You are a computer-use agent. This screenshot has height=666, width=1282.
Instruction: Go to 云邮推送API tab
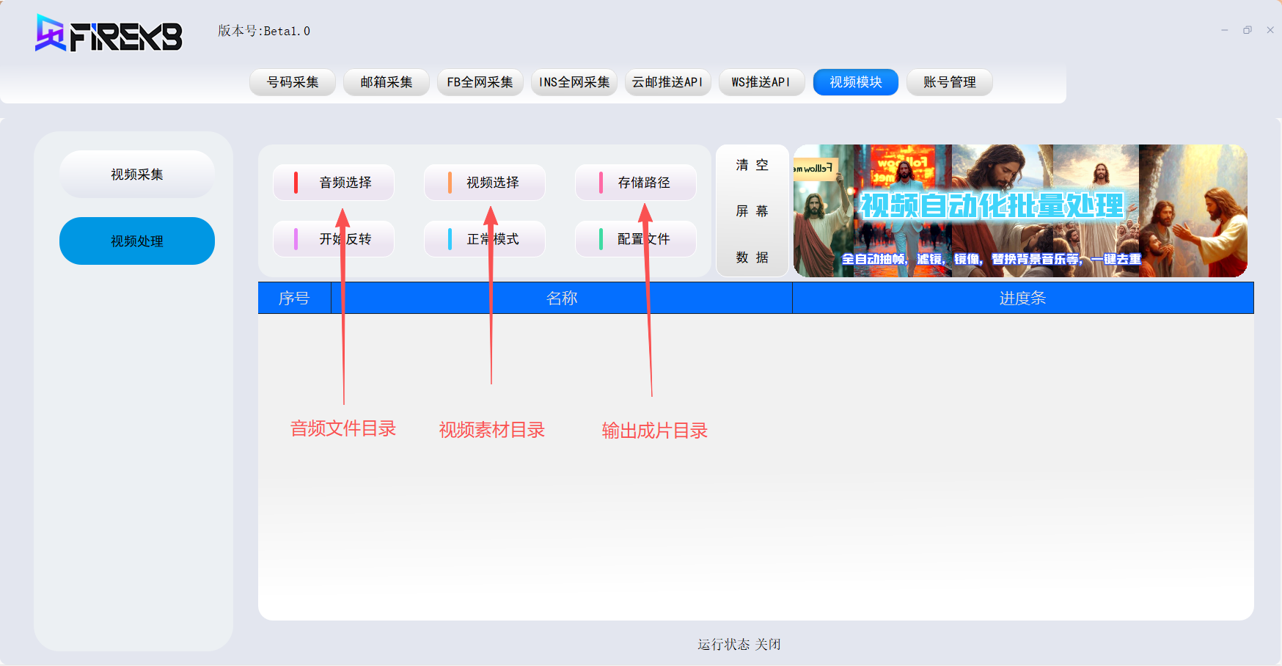668,82
